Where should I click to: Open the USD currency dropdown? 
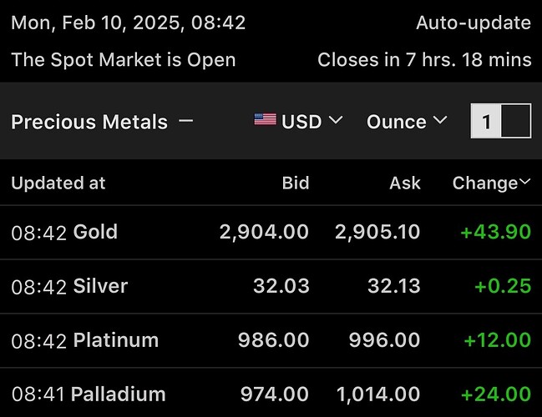(x=299, y=121)
